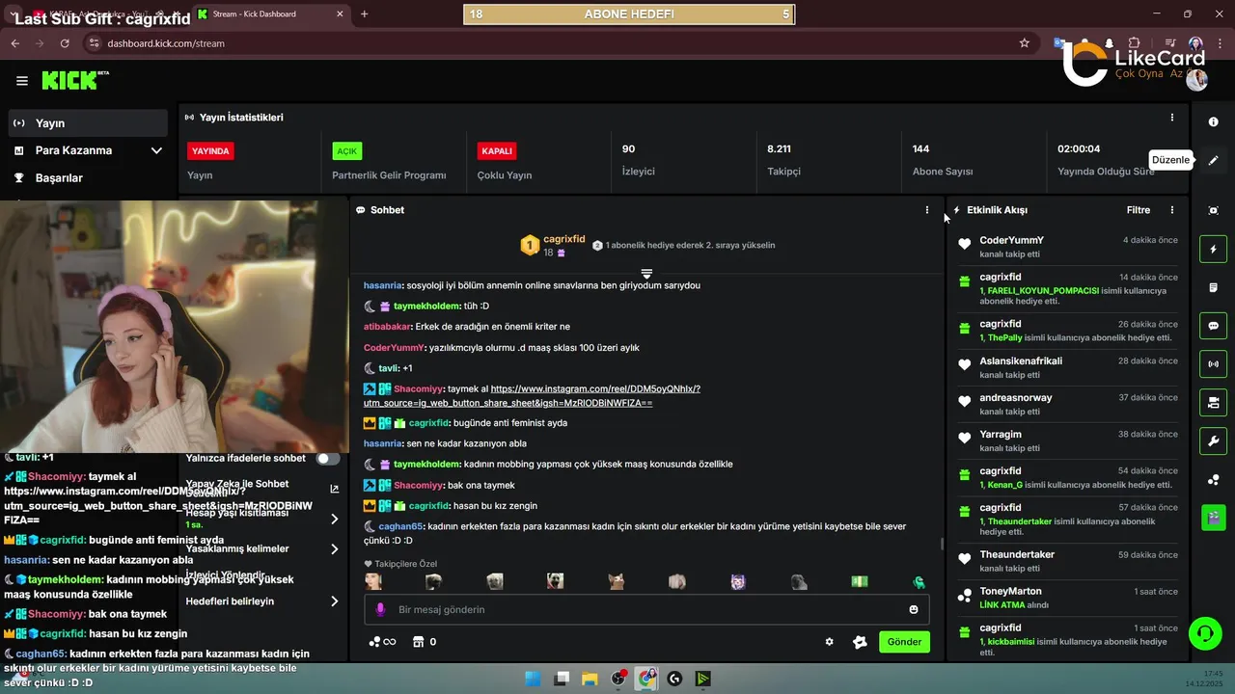Open the green headset support button
Viewport: 1235px width, 694px height.
(x=1204, y=633)
